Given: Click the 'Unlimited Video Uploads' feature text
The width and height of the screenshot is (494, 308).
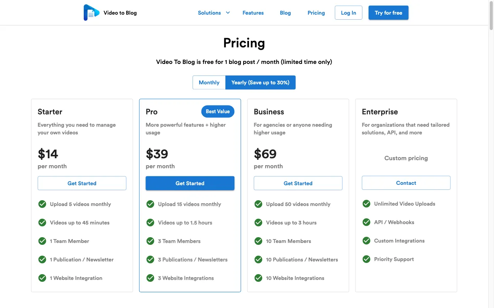Looking at the screenshot, I should click(x=404, y=204).
